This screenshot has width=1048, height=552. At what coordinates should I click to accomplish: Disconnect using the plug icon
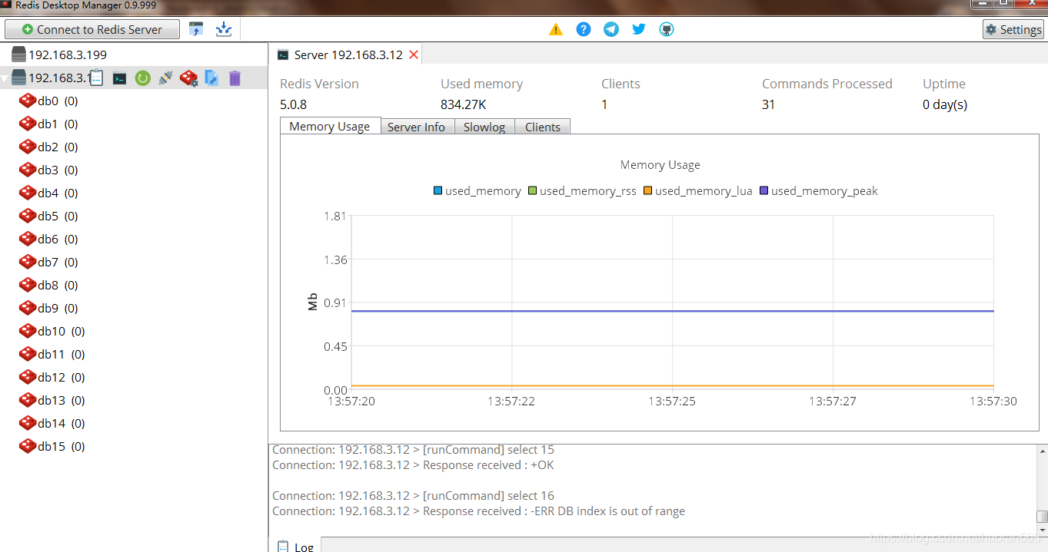click(x=165, y=78)
